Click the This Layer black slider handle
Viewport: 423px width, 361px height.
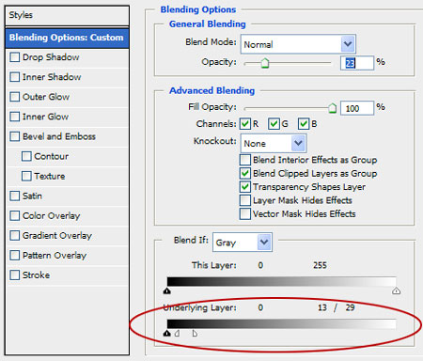tap(167, 291)
